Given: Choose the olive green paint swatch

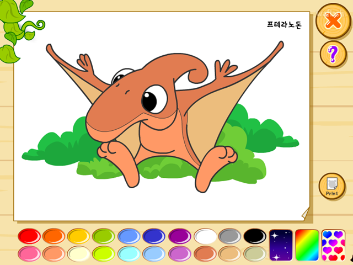Looking at the screenshot, I should pyautogui.click(x=104, y=236).
